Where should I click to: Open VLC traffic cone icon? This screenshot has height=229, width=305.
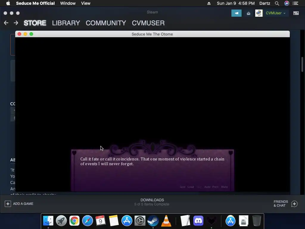(x=166, y=221)
